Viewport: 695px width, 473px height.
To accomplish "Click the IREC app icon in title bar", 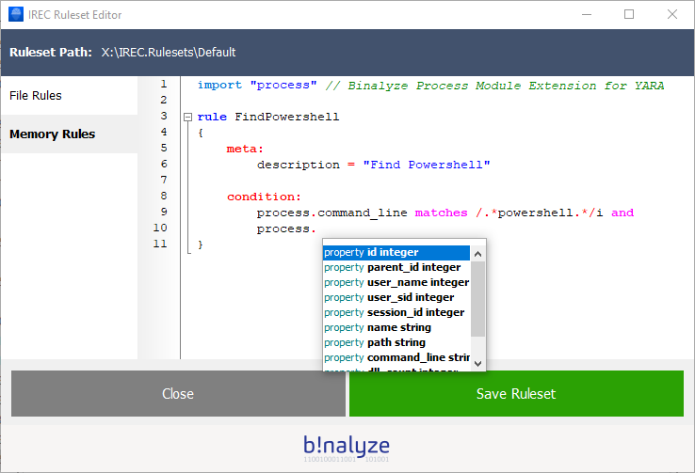I will click(x=16, y=15).
